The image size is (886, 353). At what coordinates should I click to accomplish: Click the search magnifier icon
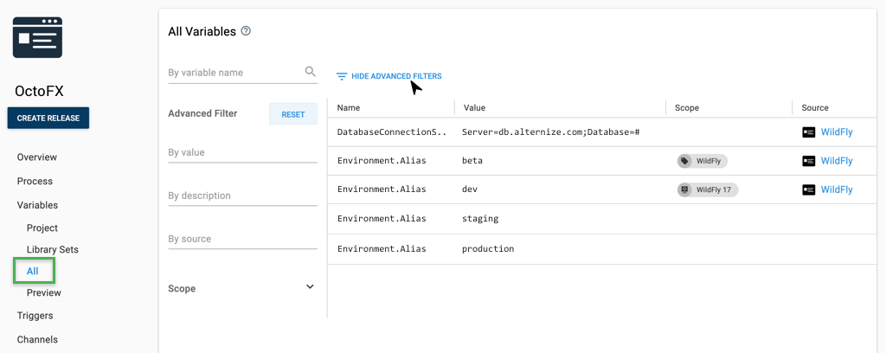point(311,72)
